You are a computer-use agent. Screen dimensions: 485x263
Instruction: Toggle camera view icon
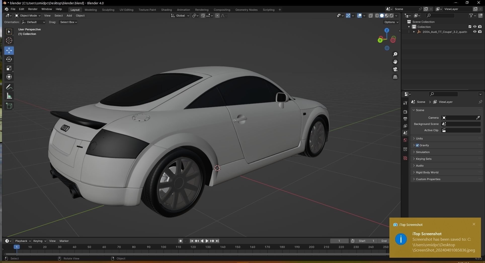[395, 69]
